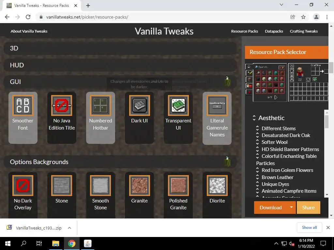334x250 pixels.
Task: Open About Vanilla Tweaks page
Action: (x=29, y=31)
